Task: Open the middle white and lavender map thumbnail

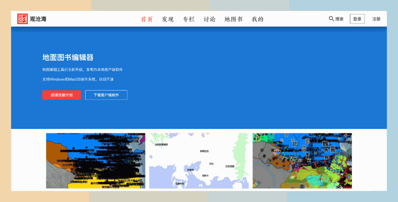Action: (199, 161)
